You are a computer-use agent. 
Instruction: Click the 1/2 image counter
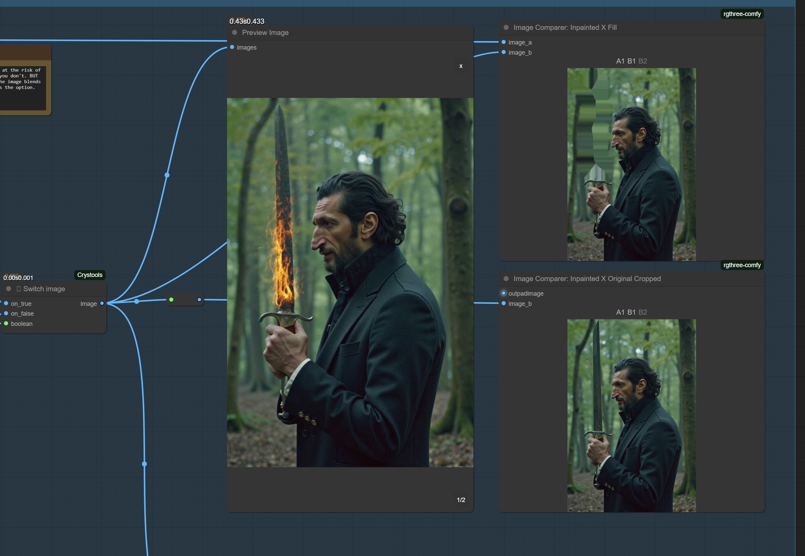[x=461, y=500]
